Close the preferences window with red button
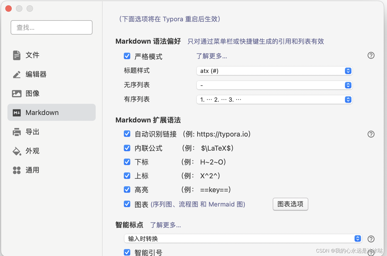This screenshot has height=256, width=387. 9,9
